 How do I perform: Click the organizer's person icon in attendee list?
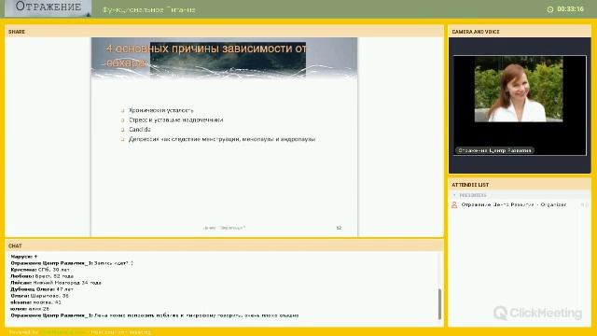[454, 204]
